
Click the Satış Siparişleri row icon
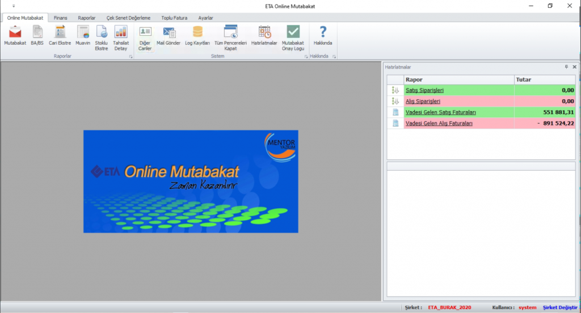click(395, 90)
